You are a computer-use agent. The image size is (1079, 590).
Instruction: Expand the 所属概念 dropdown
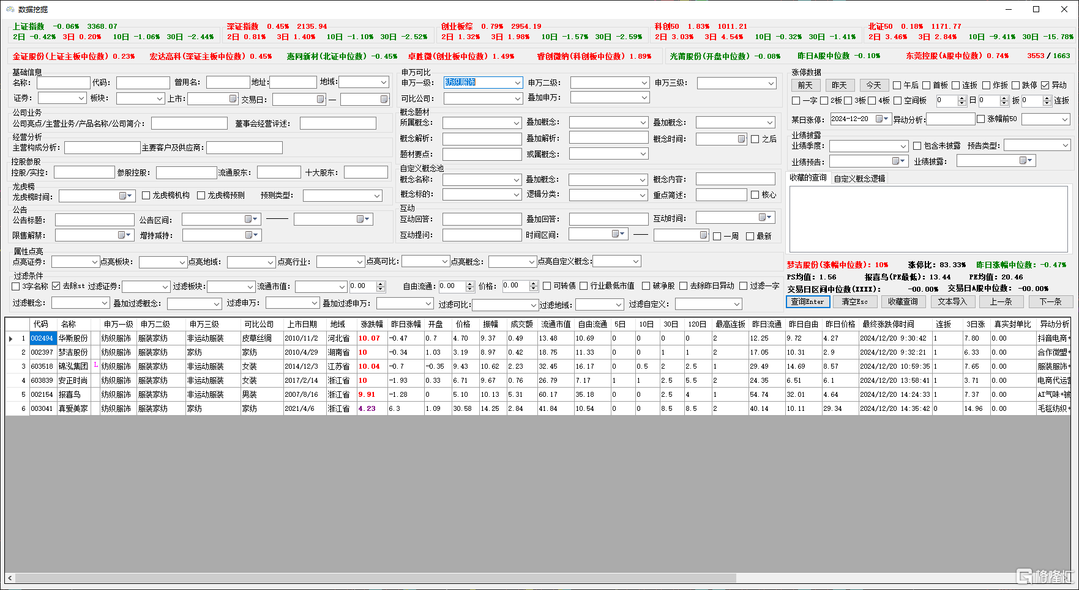tap(517, 123)
